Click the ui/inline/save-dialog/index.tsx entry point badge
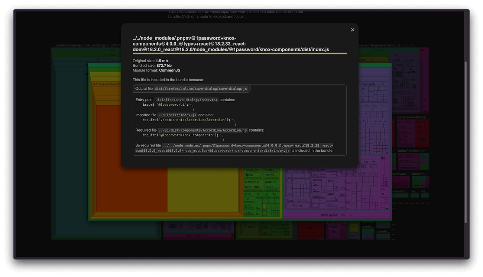The image size is (483, 277). [x=187, y=99]
